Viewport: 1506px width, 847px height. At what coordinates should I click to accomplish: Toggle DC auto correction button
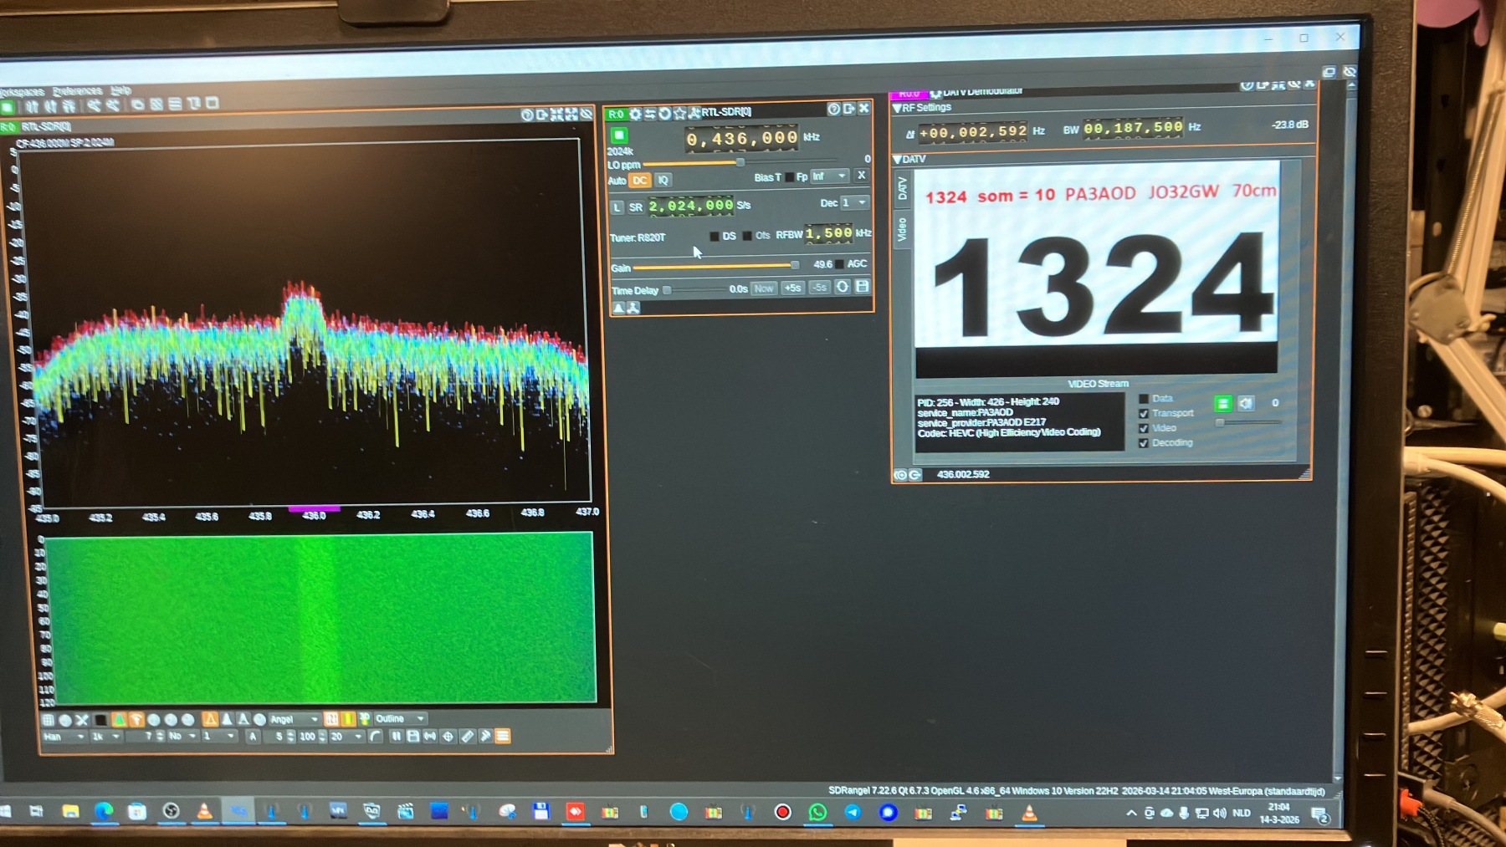tap(639, 181)
